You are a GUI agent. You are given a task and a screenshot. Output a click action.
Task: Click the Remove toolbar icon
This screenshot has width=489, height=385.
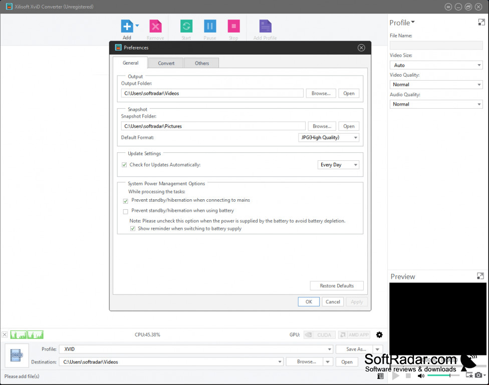click(x=155, y=26)
